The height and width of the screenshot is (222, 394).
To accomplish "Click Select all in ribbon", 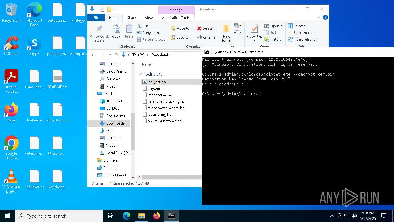I will click(298, 26).
